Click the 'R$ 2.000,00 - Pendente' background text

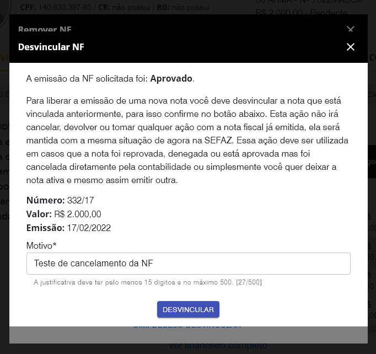click(x=302, y=13)
